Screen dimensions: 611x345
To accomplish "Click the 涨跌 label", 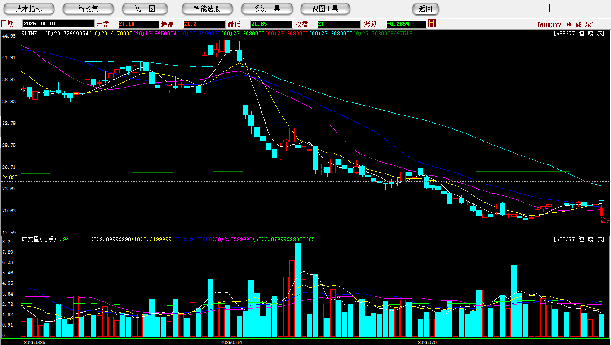I will [x=371, y=24].
